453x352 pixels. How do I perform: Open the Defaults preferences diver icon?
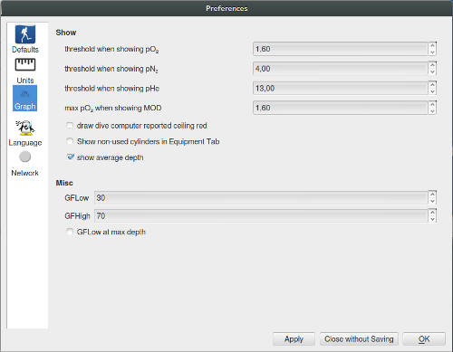click(25, 34)
